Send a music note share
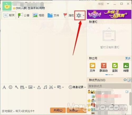The height and width of the screenshot is (115, 132). 45,87
